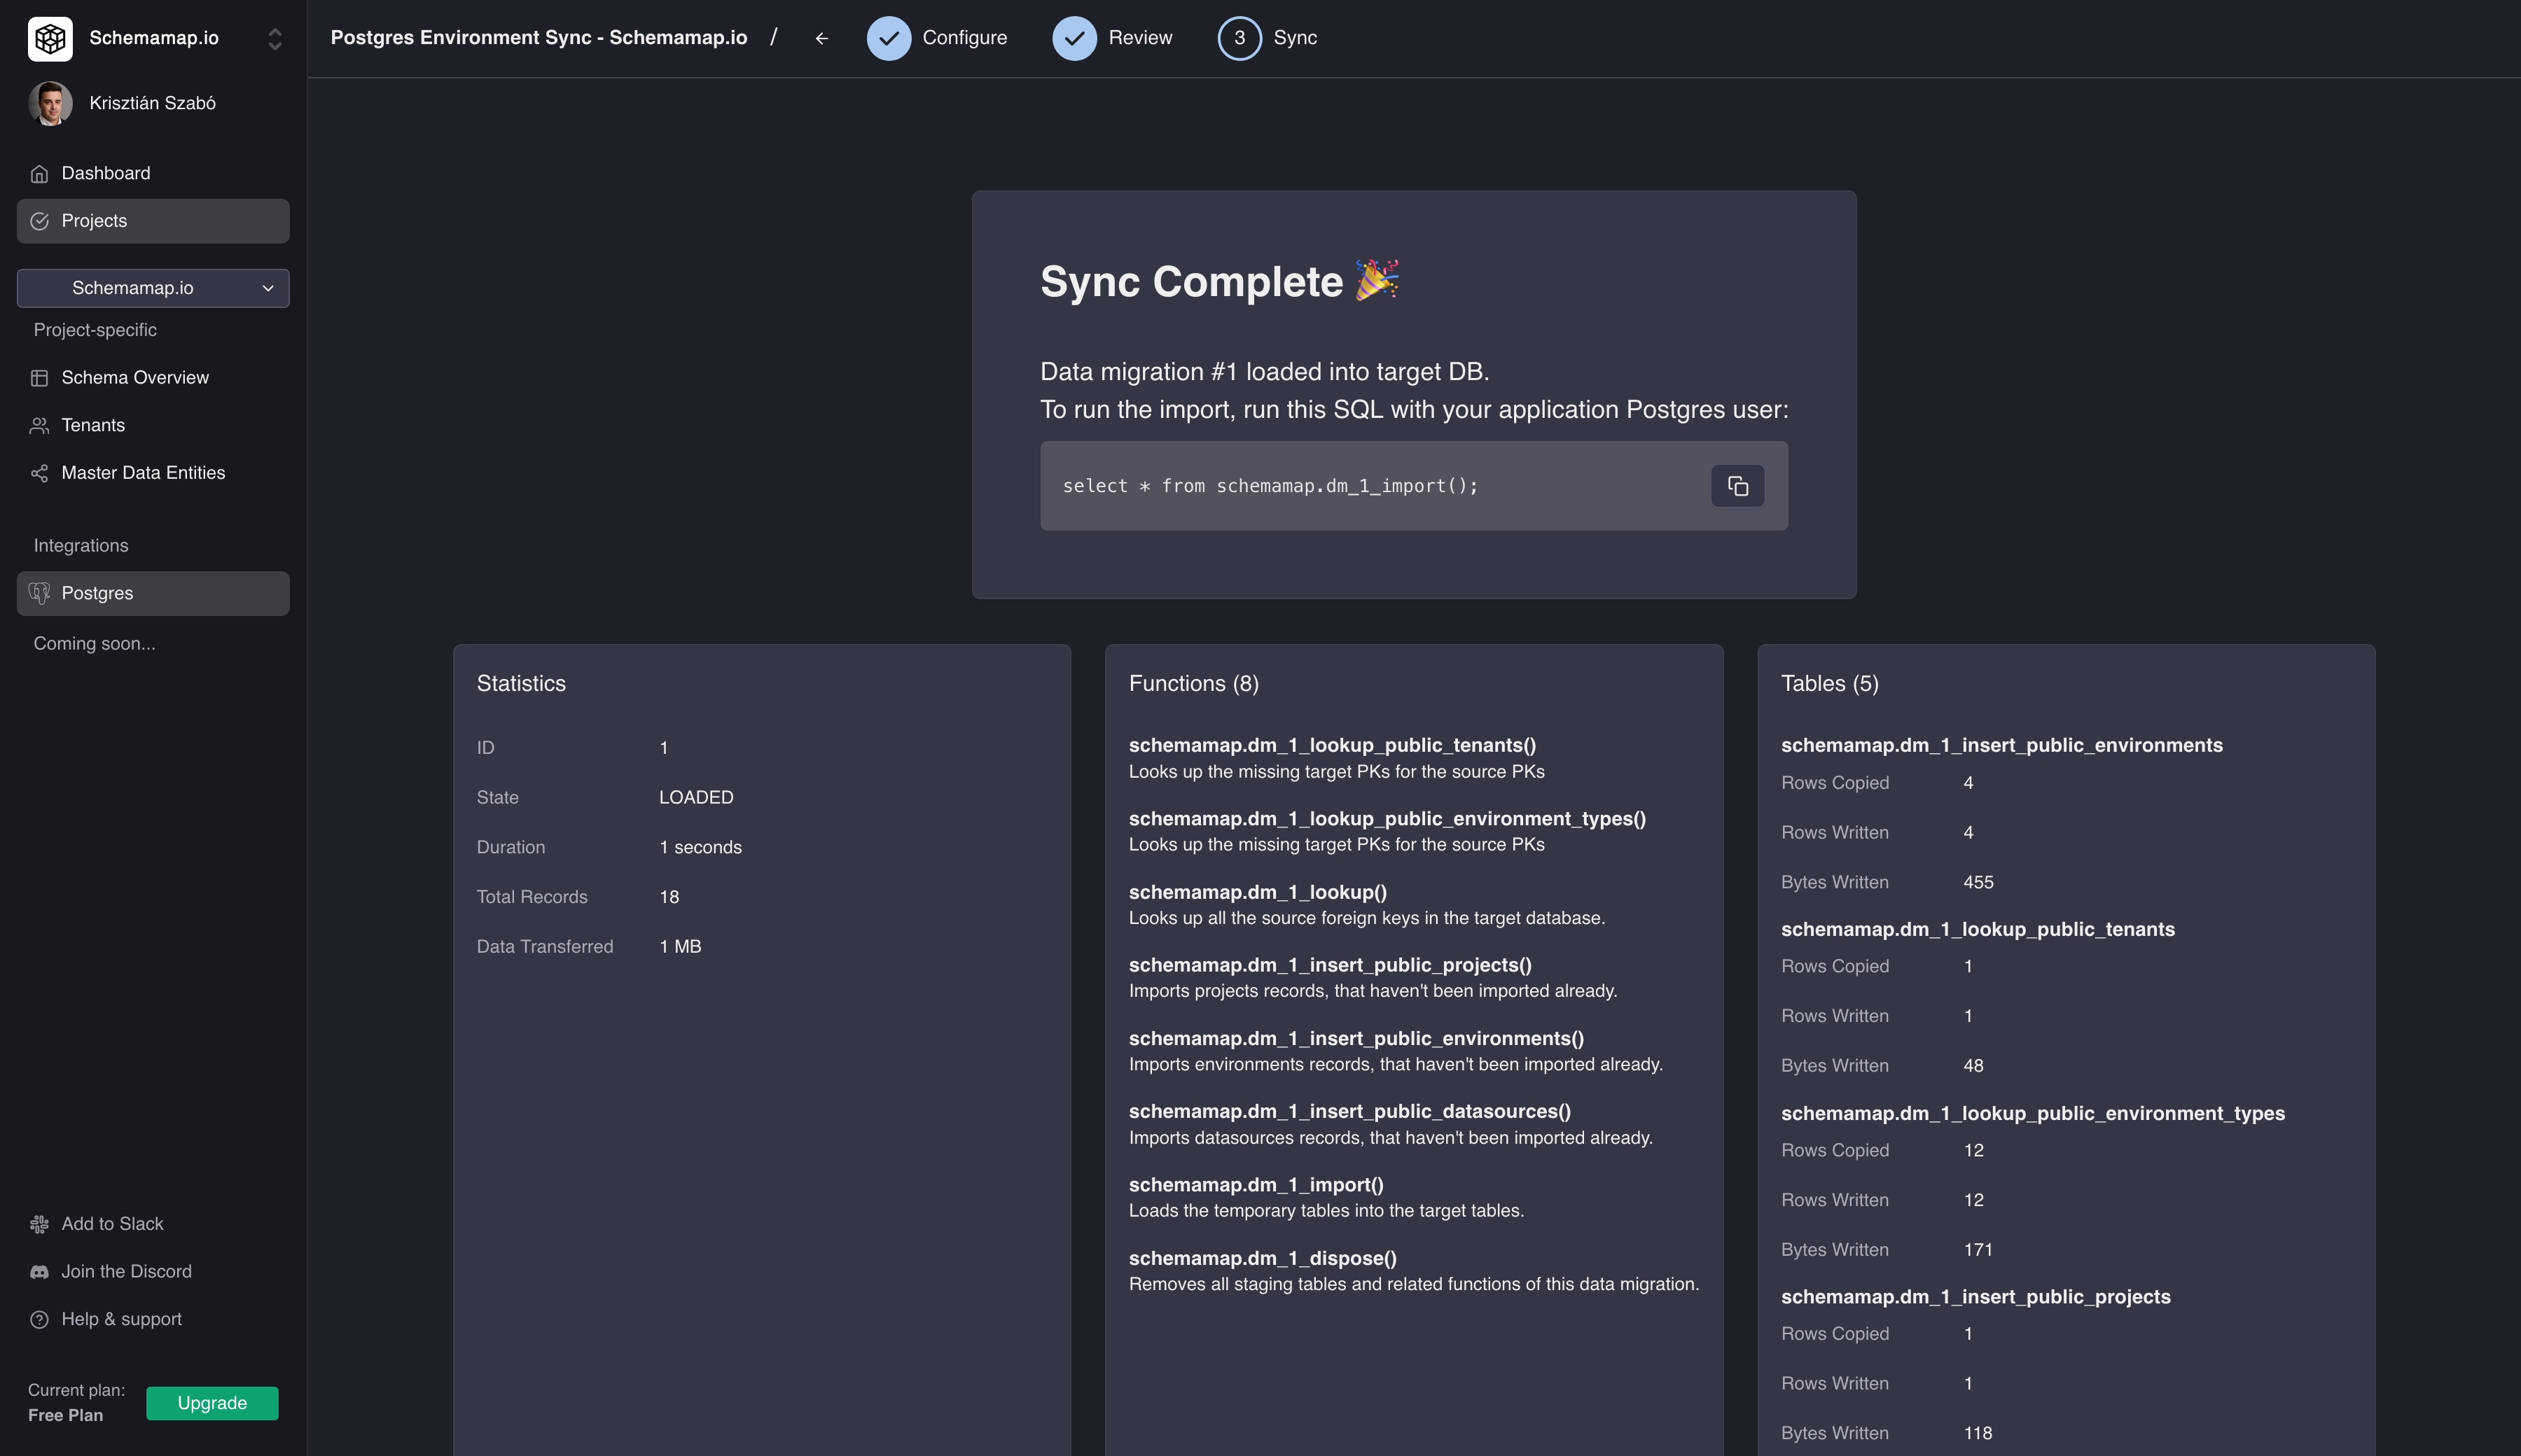The width and height of the screenshot is (2521, 1456).
Task: Click the Schema Overview table icon
Action: tap(39, 378)
